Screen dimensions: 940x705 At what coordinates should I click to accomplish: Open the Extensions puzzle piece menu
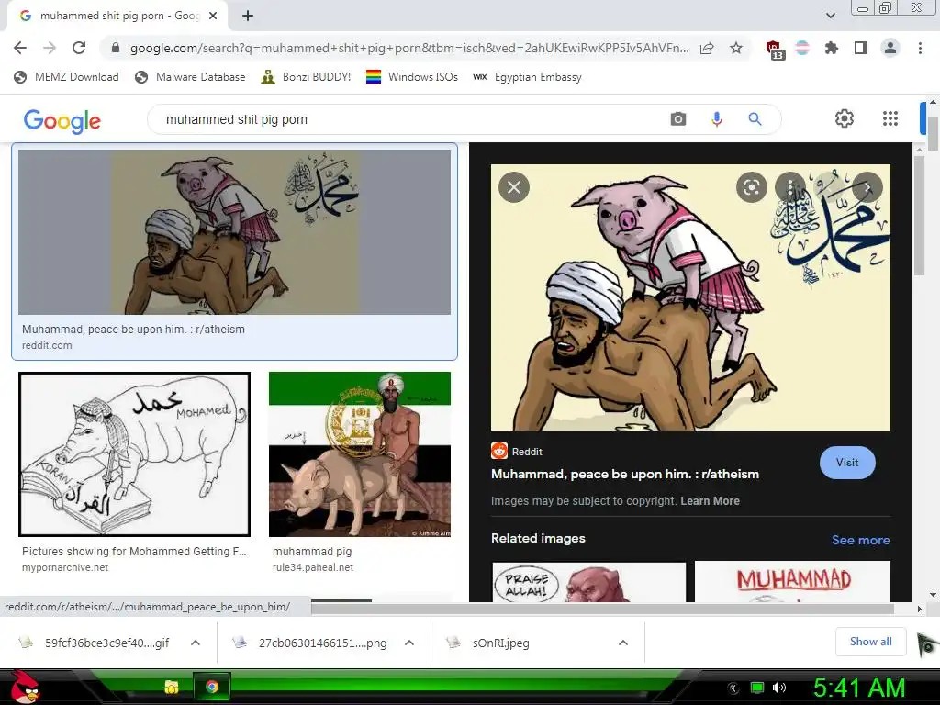tap(832, 48)
